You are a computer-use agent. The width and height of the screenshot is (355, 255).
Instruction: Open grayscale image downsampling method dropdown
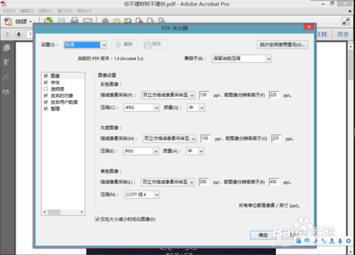[170, 139]
